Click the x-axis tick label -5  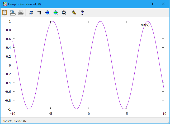coord(51,114)
